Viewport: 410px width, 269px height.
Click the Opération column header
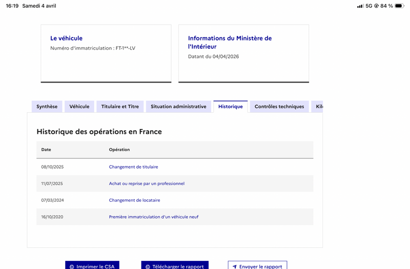click(119, 150)
